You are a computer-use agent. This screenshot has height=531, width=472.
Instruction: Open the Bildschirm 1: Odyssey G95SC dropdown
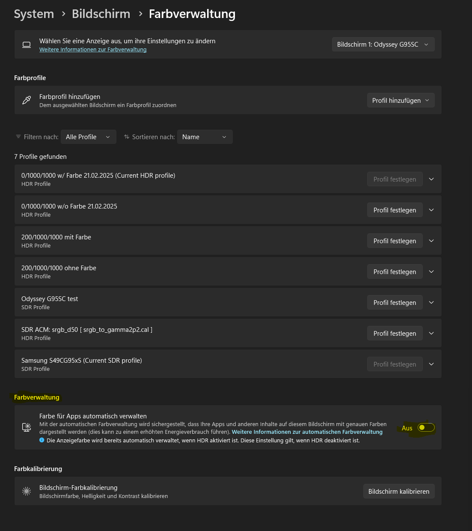[383, 45]
